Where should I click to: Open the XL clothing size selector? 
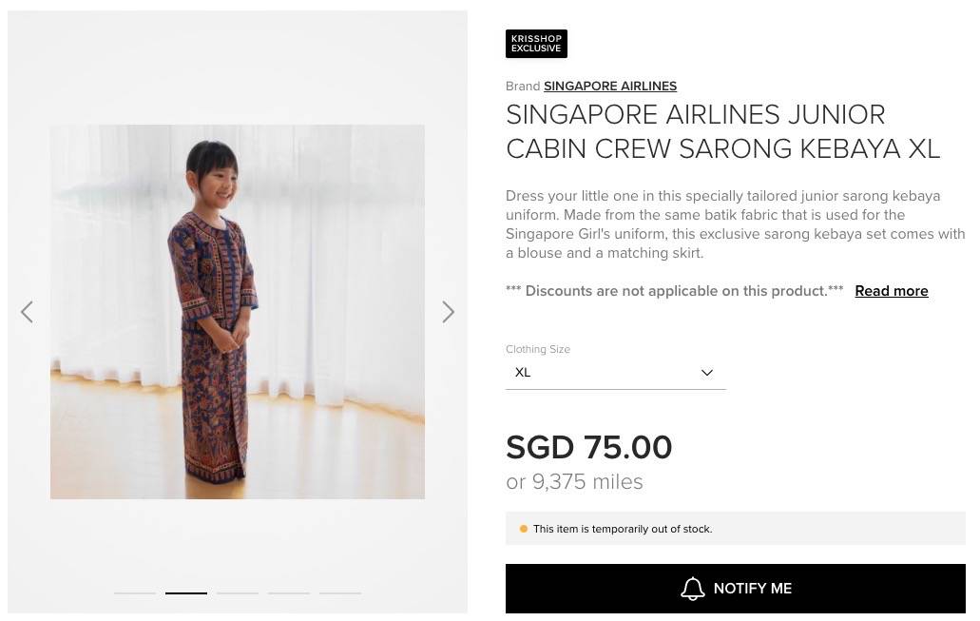[615, 373]
